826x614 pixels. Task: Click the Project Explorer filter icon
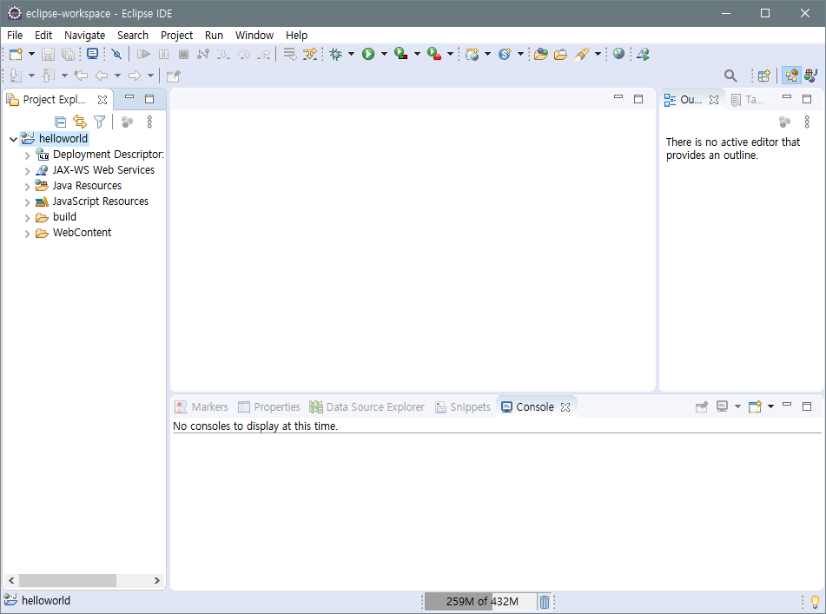(x=100, y=122)
